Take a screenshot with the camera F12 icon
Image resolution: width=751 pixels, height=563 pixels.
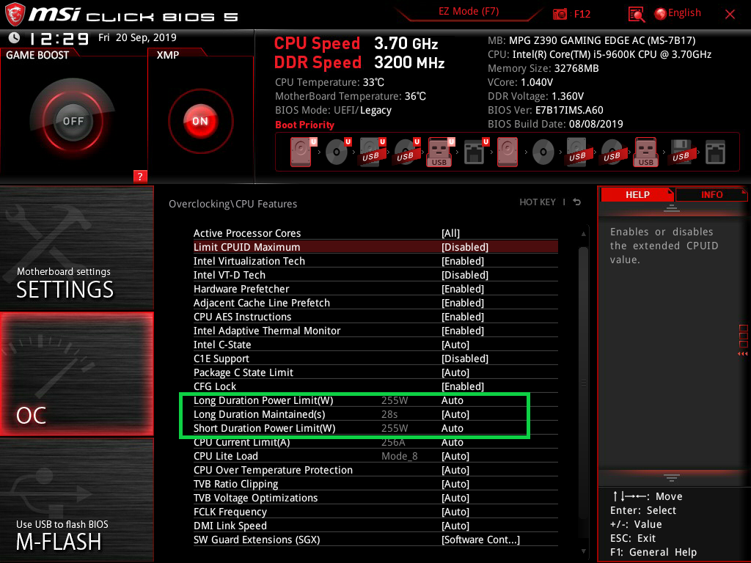(x=560, y=14)
